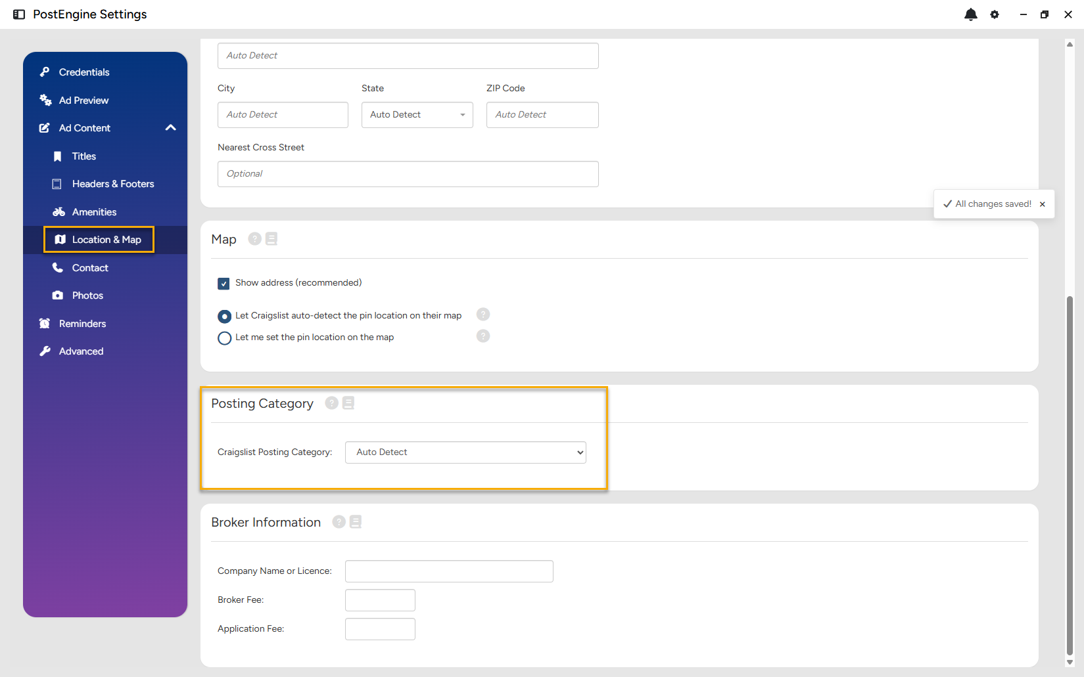Viewport: 1084px width, 677px height.
Task: Click the Map section help question icon
Action: (x=255, y=239)
